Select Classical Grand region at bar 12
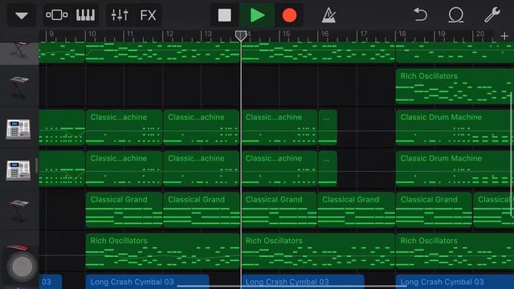Image resolution: width=514 pixels, height=289 pixels. (201, 210)
